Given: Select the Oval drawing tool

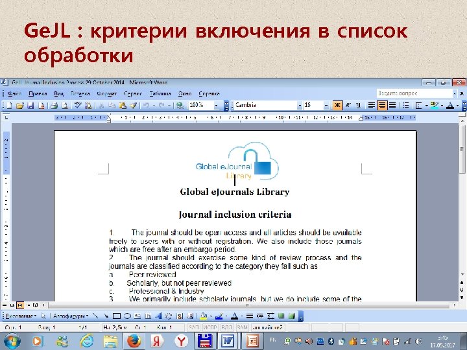Looking at the screenshot, I should [x=127, y=316].
